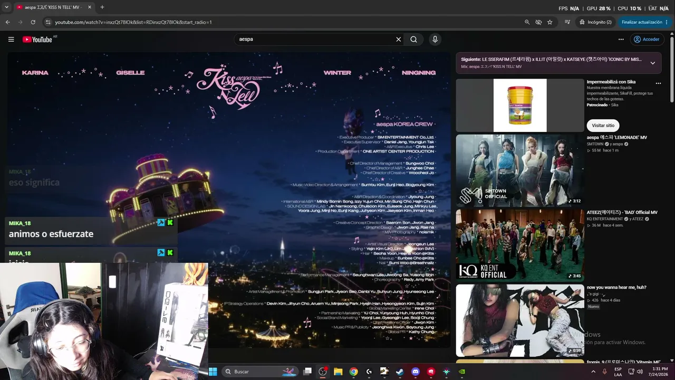Open the volume control in the tray
Screen dimensions: 675x380
click(x=640, y=372)
